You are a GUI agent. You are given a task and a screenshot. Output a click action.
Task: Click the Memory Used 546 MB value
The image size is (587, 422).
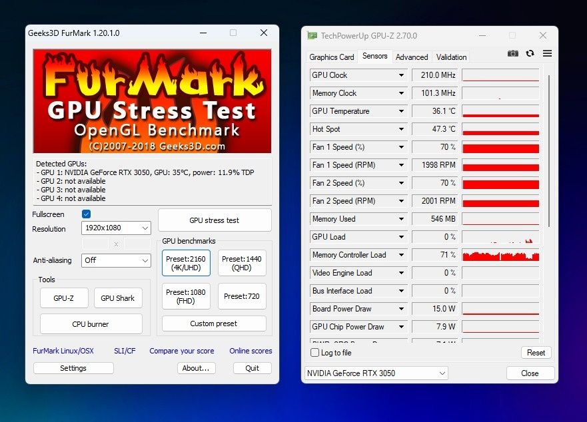tap(434, 219)
